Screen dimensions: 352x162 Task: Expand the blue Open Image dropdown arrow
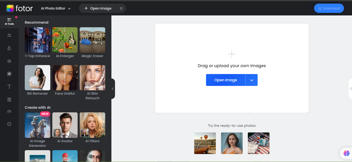(252, 80)
